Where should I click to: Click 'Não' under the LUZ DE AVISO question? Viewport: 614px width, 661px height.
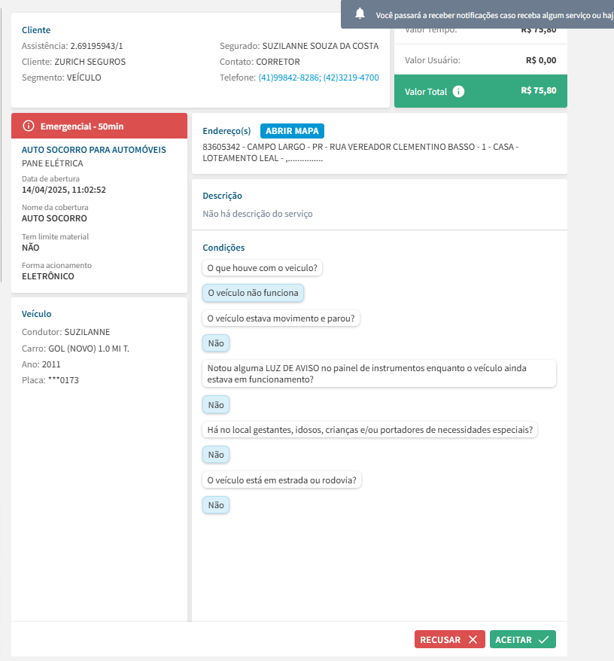click(x=216, y=405)
